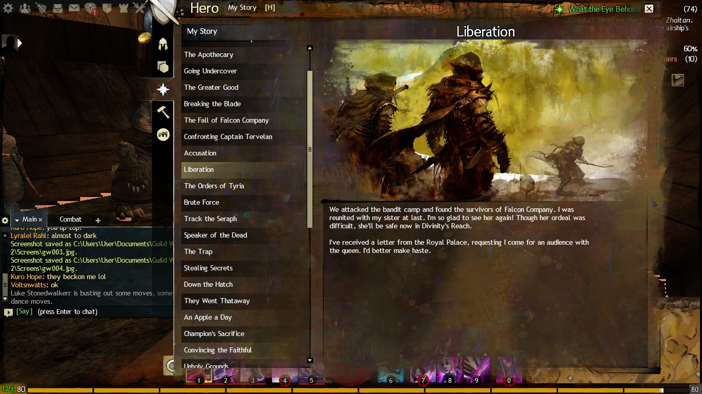Select Breaking the Blade story step

click(244, 104)
